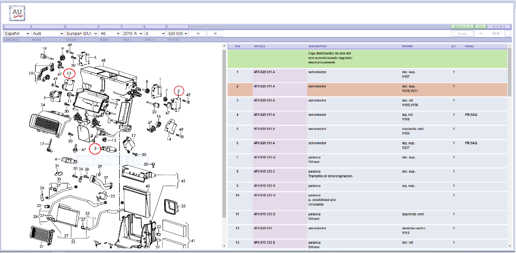
Task: Click part label 45 in the diagram
Action: tap(183, 181)
